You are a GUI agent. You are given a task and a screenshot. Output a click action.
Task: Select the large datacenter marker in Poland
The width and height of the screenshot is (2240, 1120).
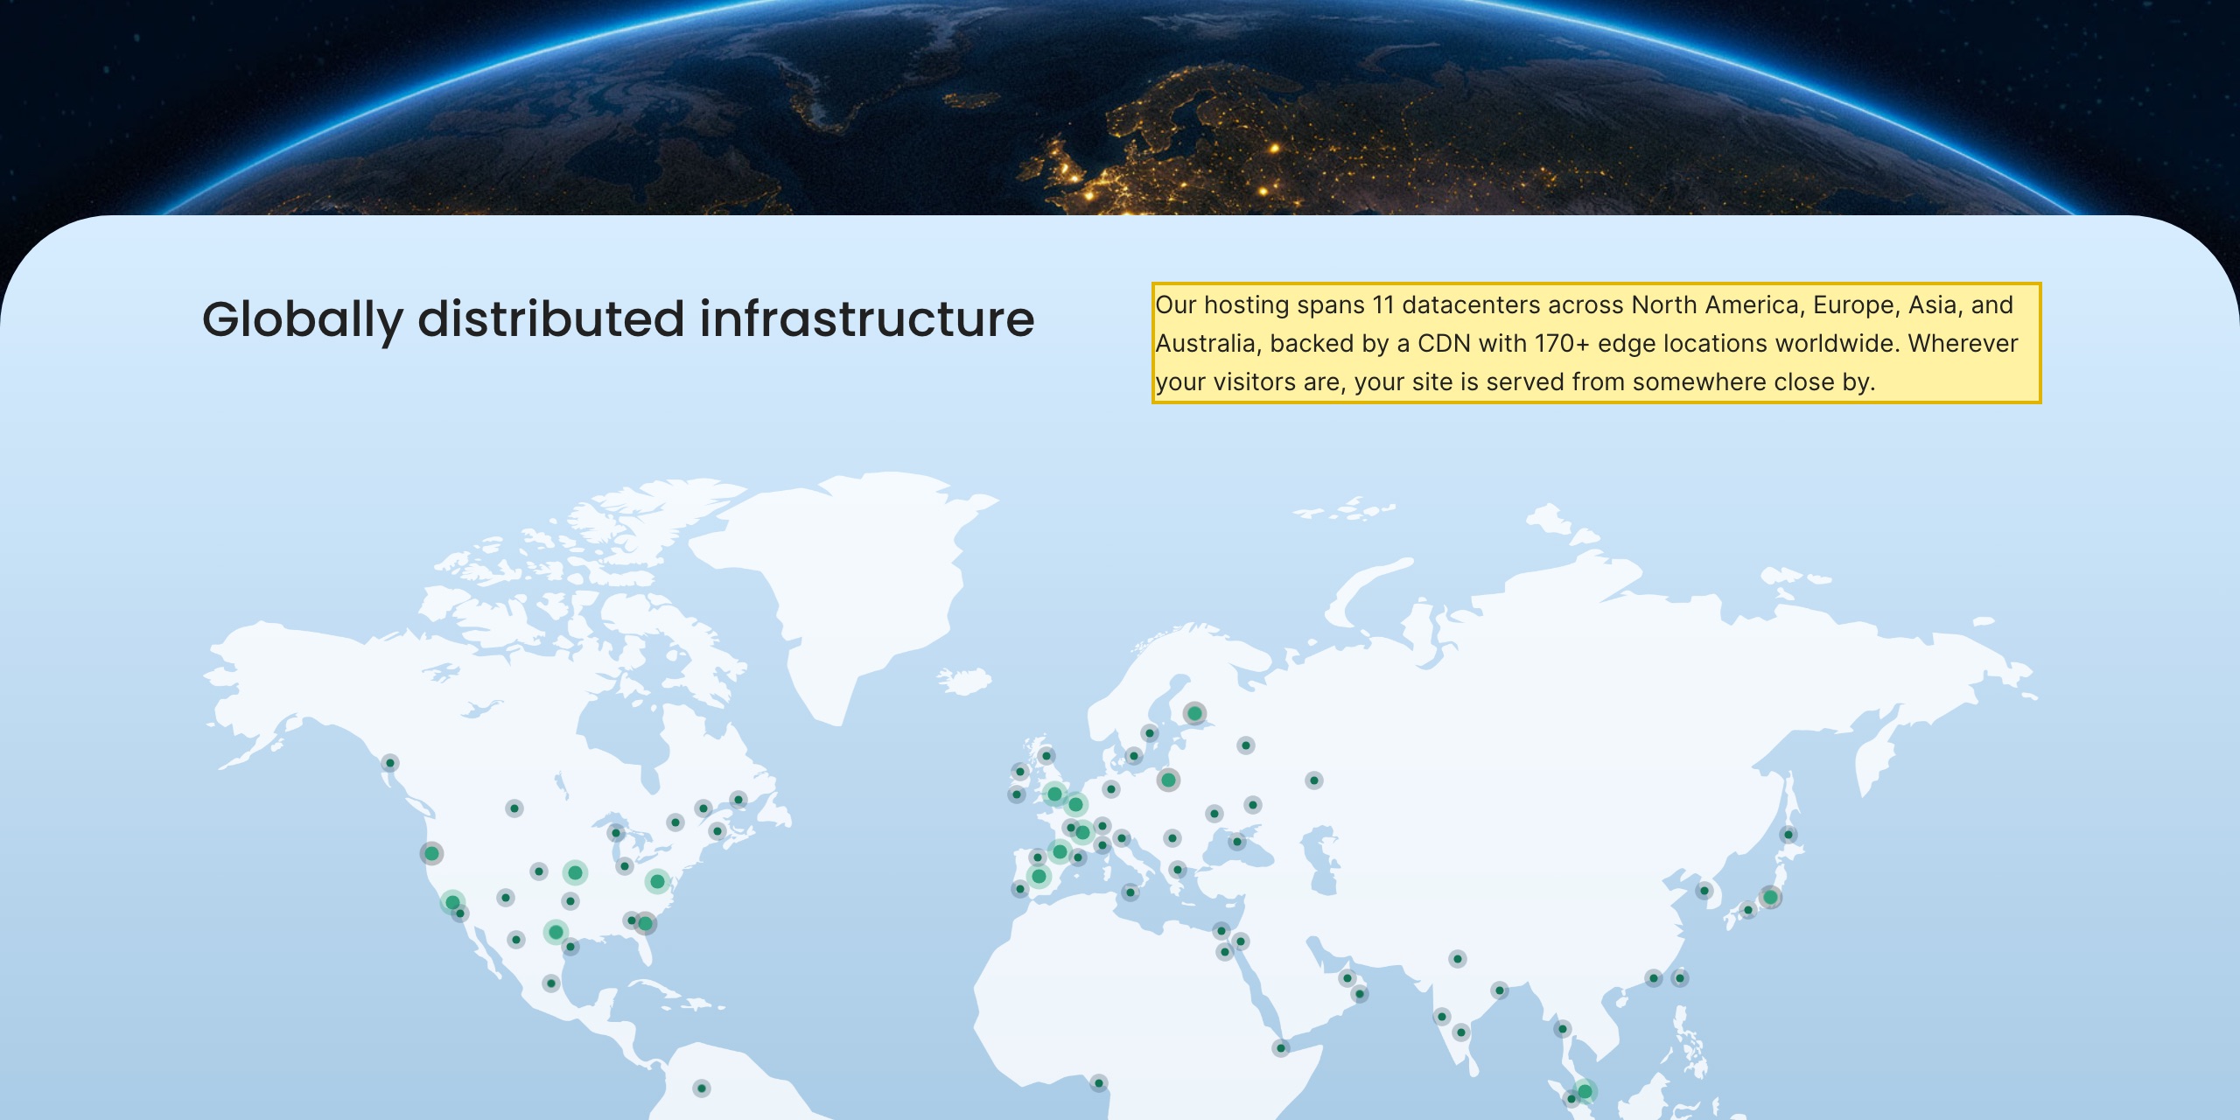pyautogui.click(x=1168, y=780)
